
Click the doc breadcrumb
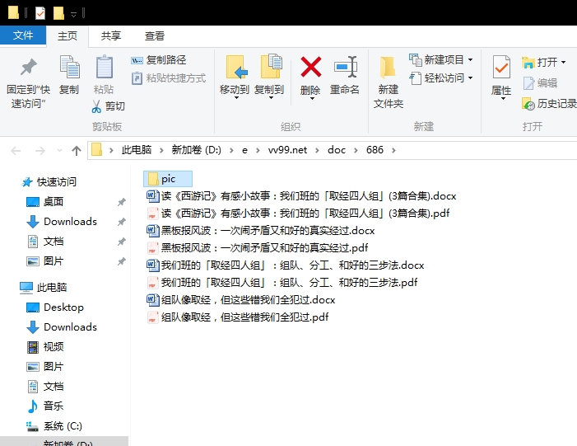pyautogui.click(x=337, y=150)
